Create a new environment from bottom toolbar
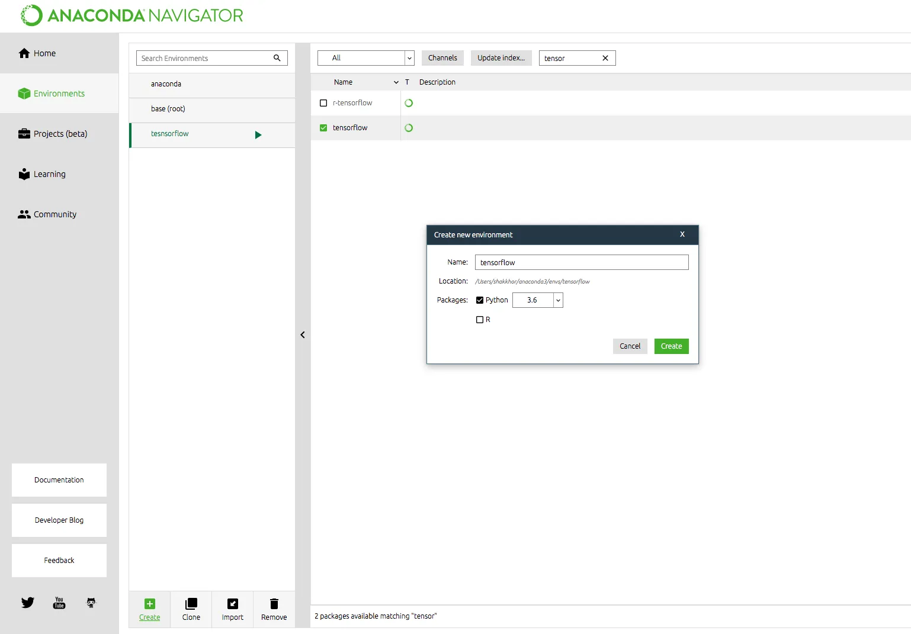This screenshot has height=634, width=911. click(x=150, y=609)
